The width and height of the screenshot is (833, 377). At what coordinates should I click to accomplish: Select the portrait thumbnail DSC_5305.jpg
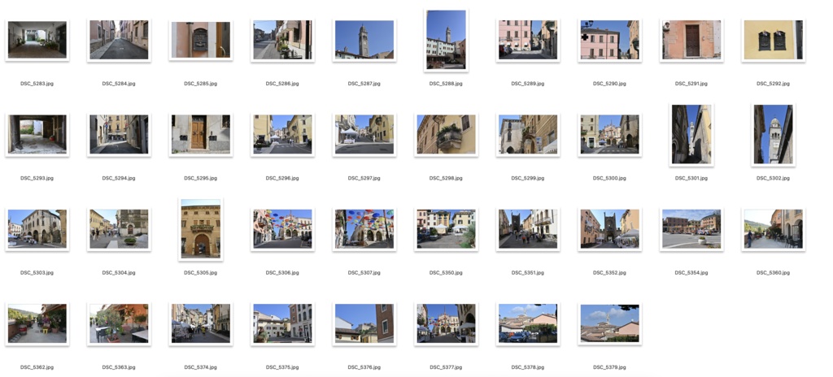pyautogui.click(x=201, y=229)
